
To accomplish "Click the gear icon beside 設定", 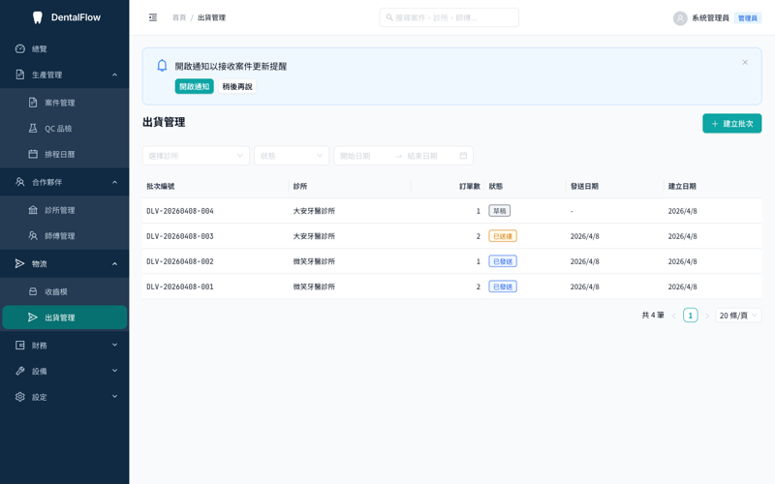I will 19,397.
